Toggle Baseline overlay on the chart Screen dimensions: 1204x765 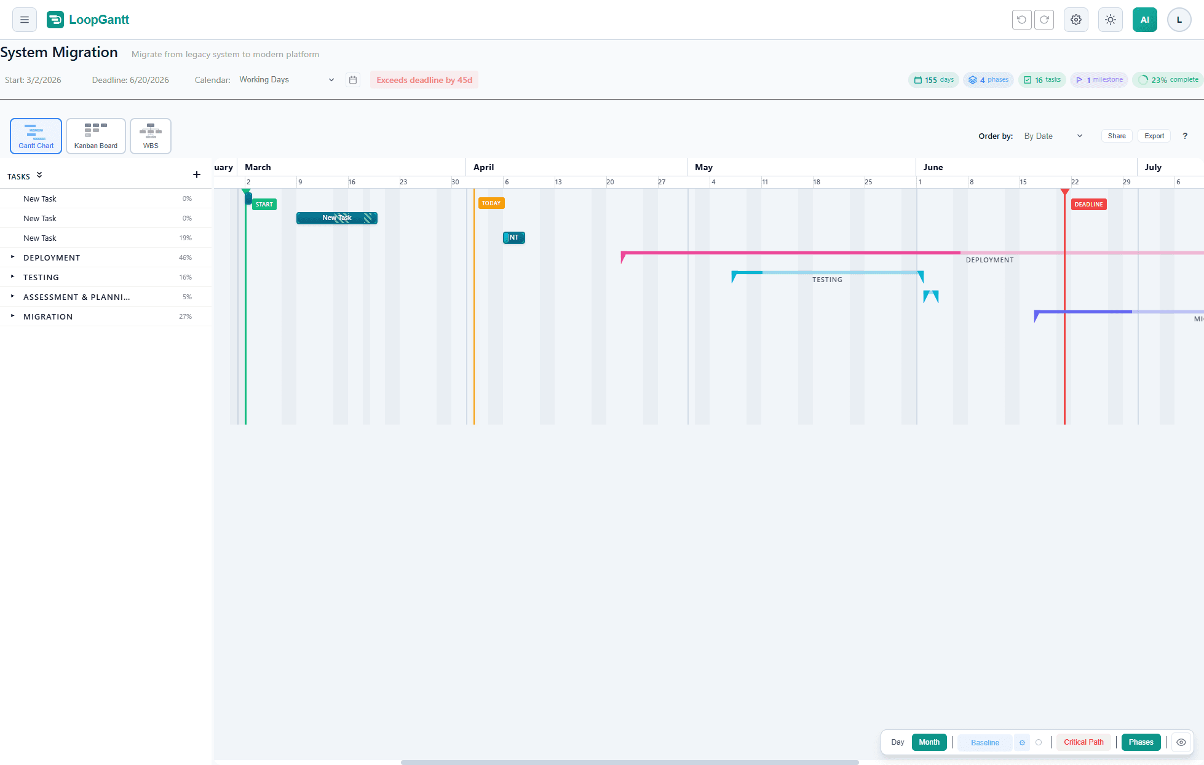[x=984, y=742]
